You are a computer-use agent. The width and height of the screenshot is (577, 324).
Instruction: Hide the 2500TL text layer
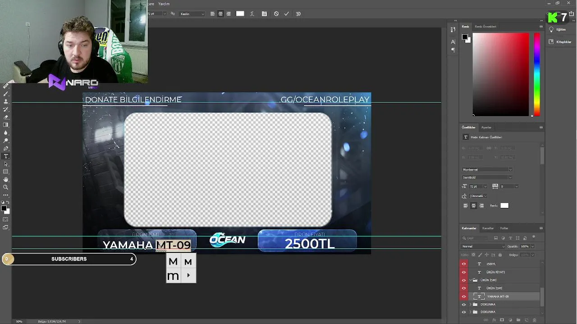click(464, 264)
